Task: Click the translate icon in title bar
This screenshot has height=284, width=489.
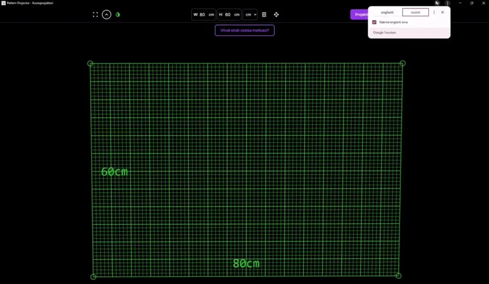Action: coord(437,3)
